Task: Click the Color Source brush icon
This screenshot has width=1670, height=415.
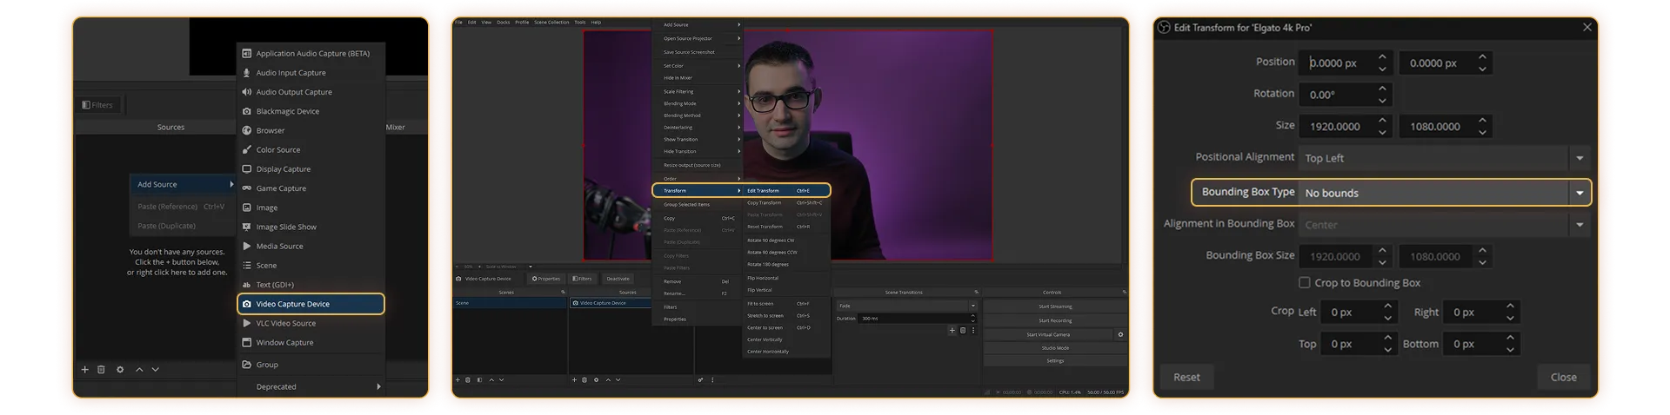Action: point(247,149)
